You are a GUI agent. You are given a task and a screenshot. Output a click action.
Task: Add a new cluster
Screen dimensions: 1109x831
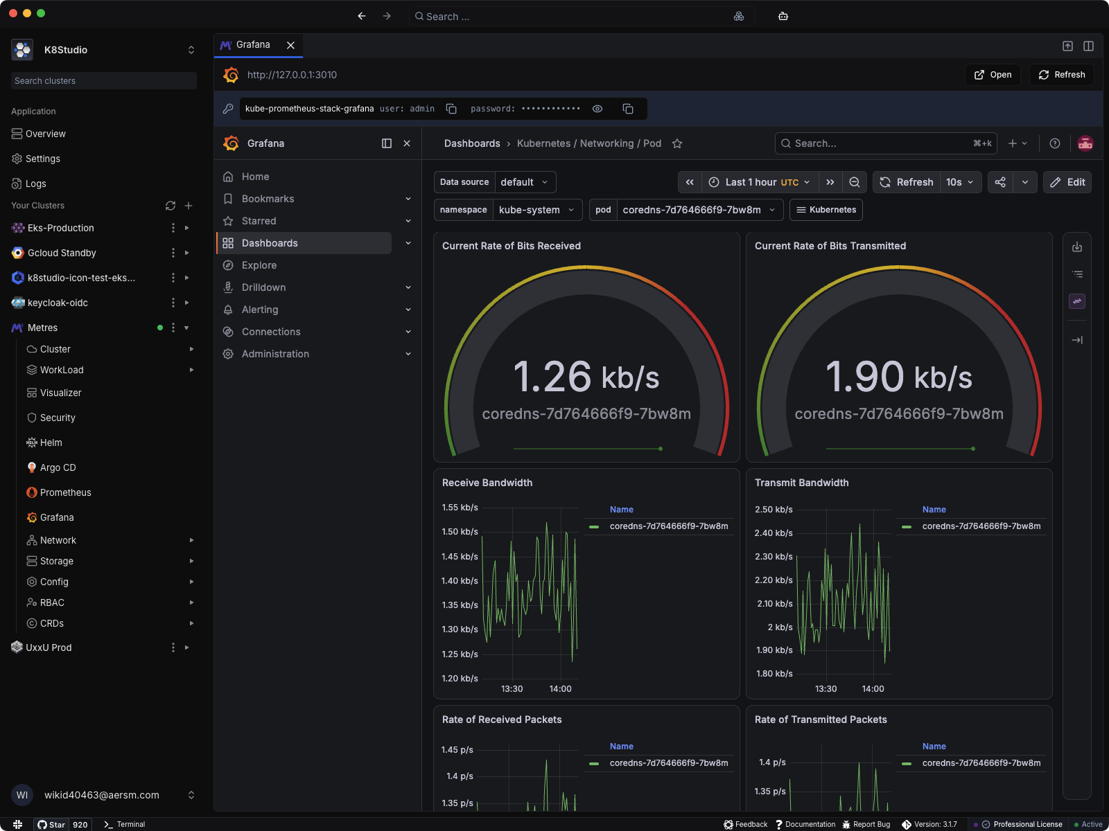click(189, 206)
